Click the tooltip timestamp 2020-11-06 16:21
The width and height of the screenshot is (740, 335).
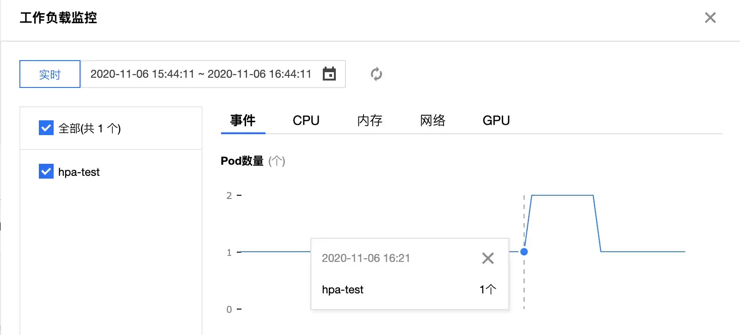(x=366, y=258)
